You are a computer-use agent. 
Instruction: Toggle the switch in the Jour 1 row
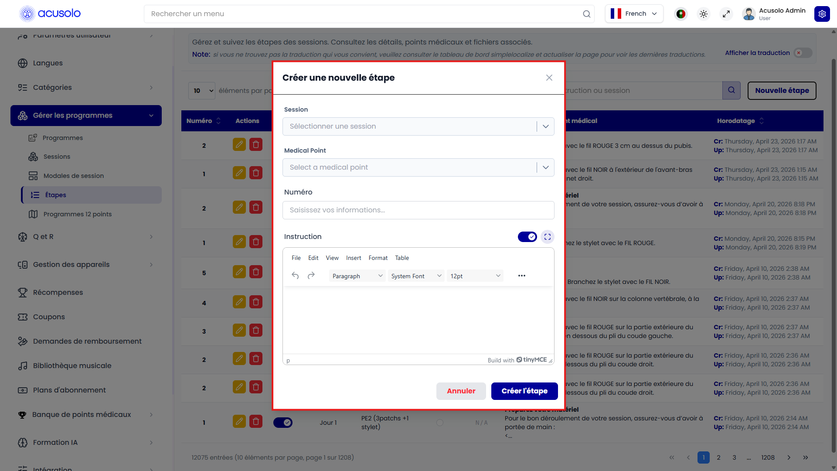coord(283,423)
